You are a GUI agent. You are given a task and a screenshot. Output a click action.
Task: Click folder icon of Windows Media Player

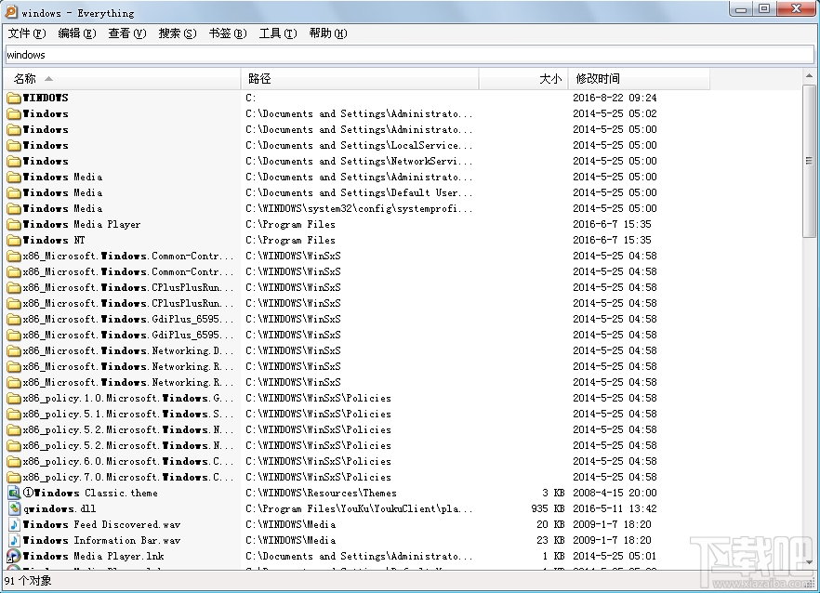click(x=14, y=224)
